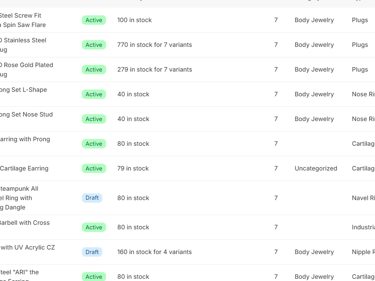The height and width of the screenshot is (281, 375).
Task: Click Active badge on Steel "ARI" row
Action: tap(94, 277)
